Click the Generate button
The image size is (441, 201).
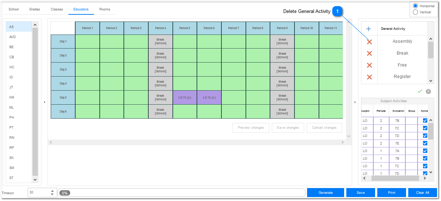point(325,193)
